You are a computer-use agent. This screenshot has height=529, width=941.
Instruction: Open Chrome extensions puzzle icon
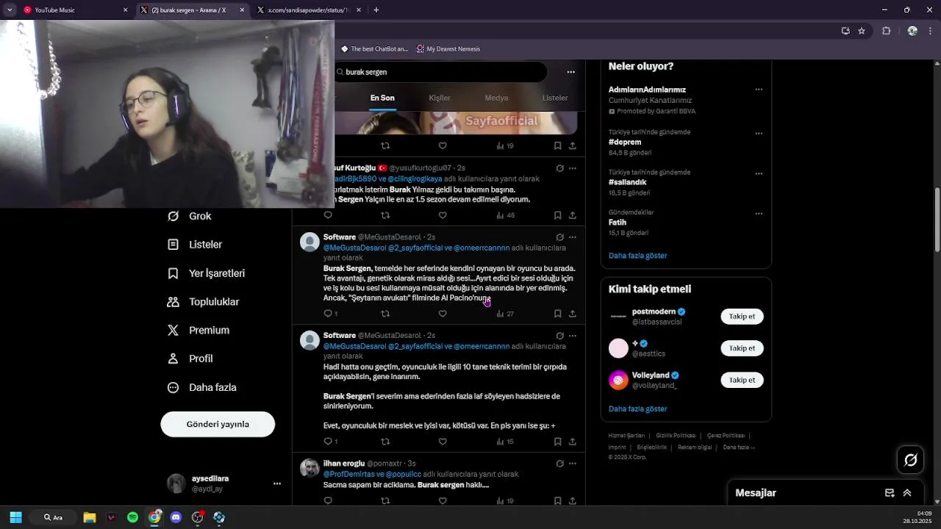pos(886,31)
